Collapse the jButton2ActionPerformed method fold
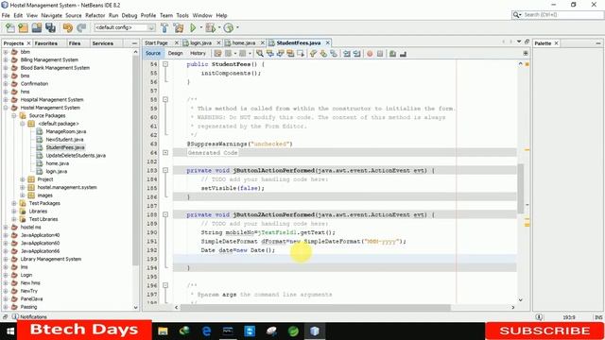 tap(165, 214)
